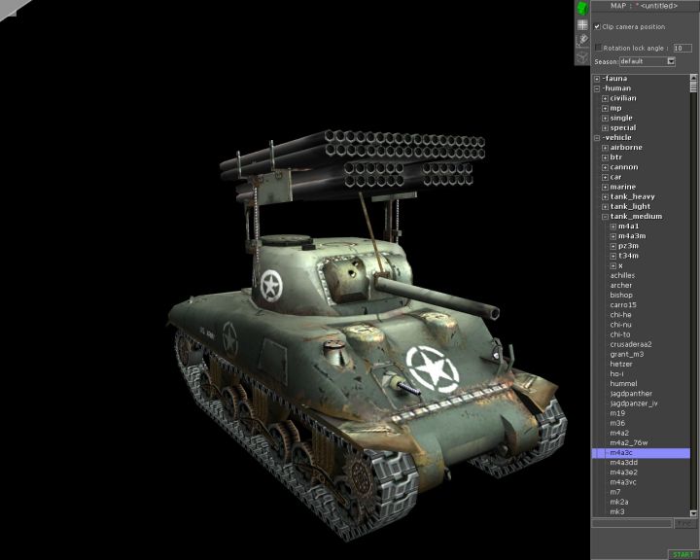Viewport: 700px width, 560px height.
Task: Open the Season dropdown
Action: click(671, 61)
